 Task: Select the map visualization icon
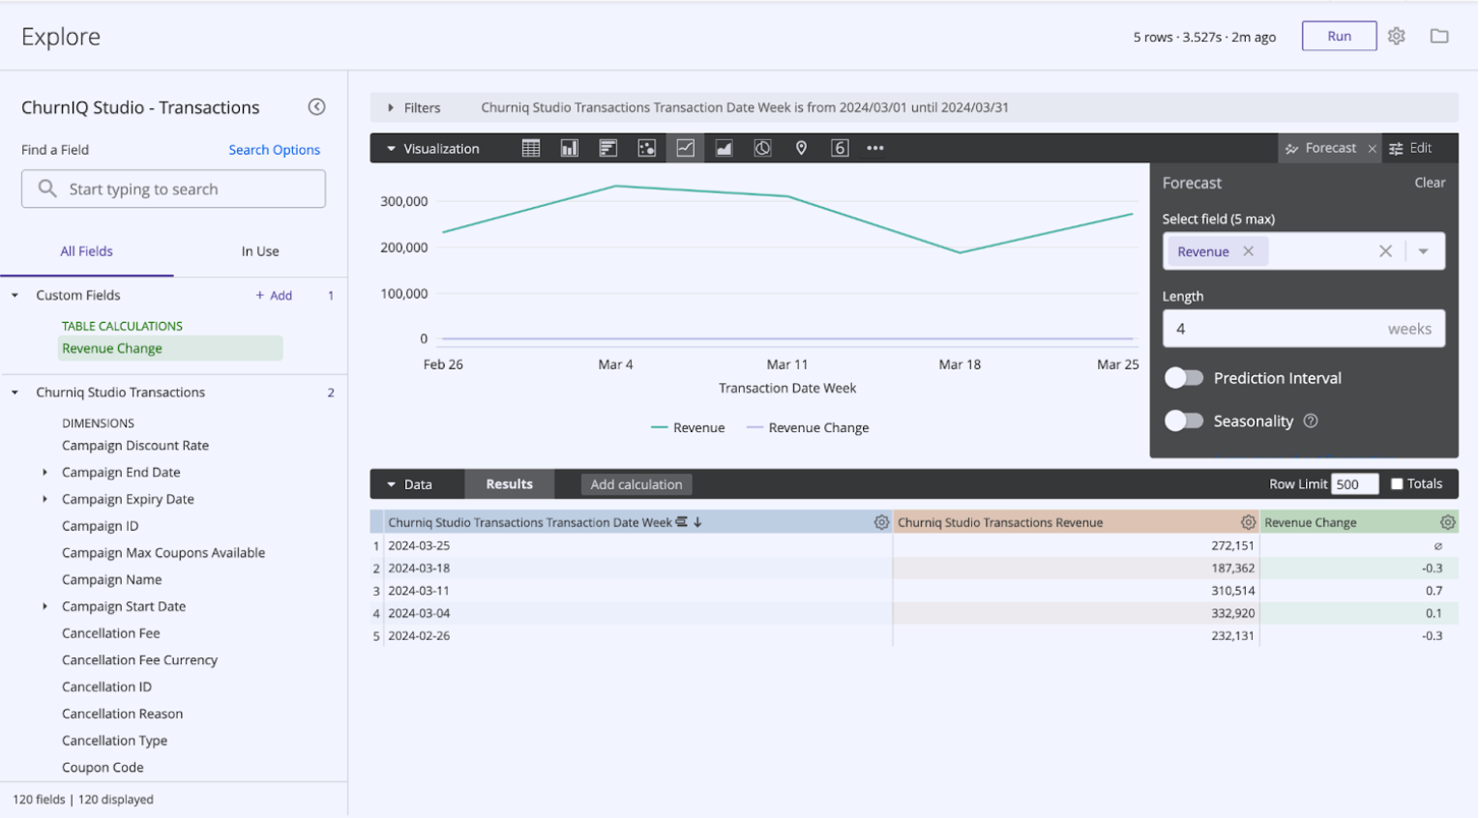(801, 148)
